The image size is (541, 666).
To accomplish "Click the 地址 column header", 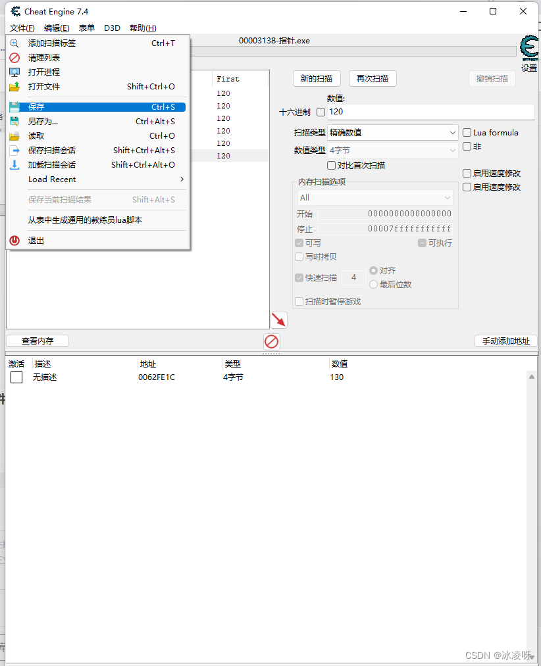I will 148,364.
